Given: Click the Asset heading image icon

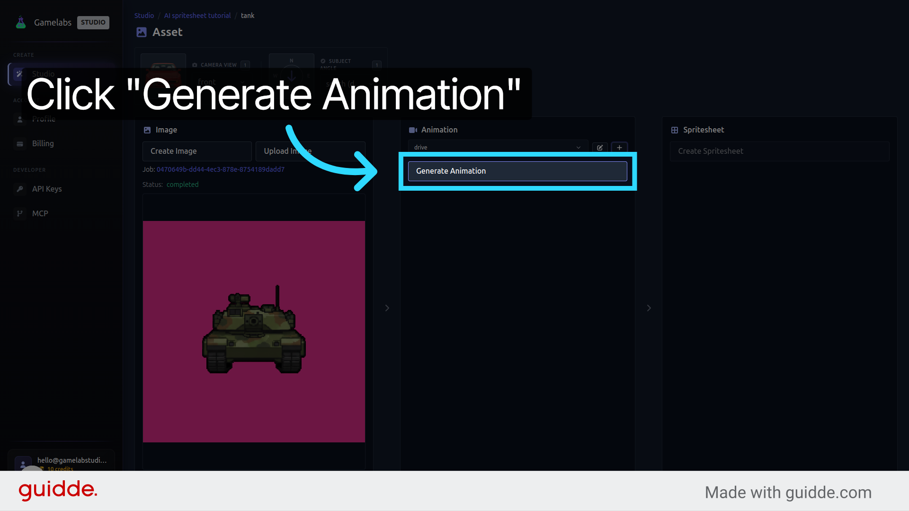Looking at the screenshot, I should point(142,32).
